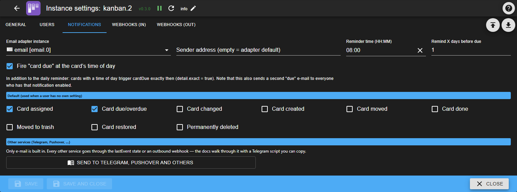This screenshot has height=192, width=517.
Task: Click the "Default (used when a user has no own setting)" header
Action: tap(258, 96)
